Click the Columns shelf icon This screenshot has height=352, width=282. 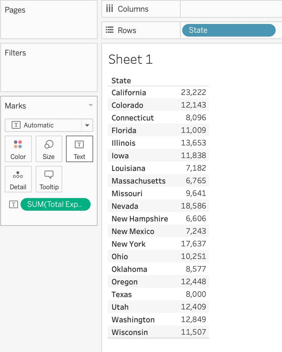[x=109, y=9]
